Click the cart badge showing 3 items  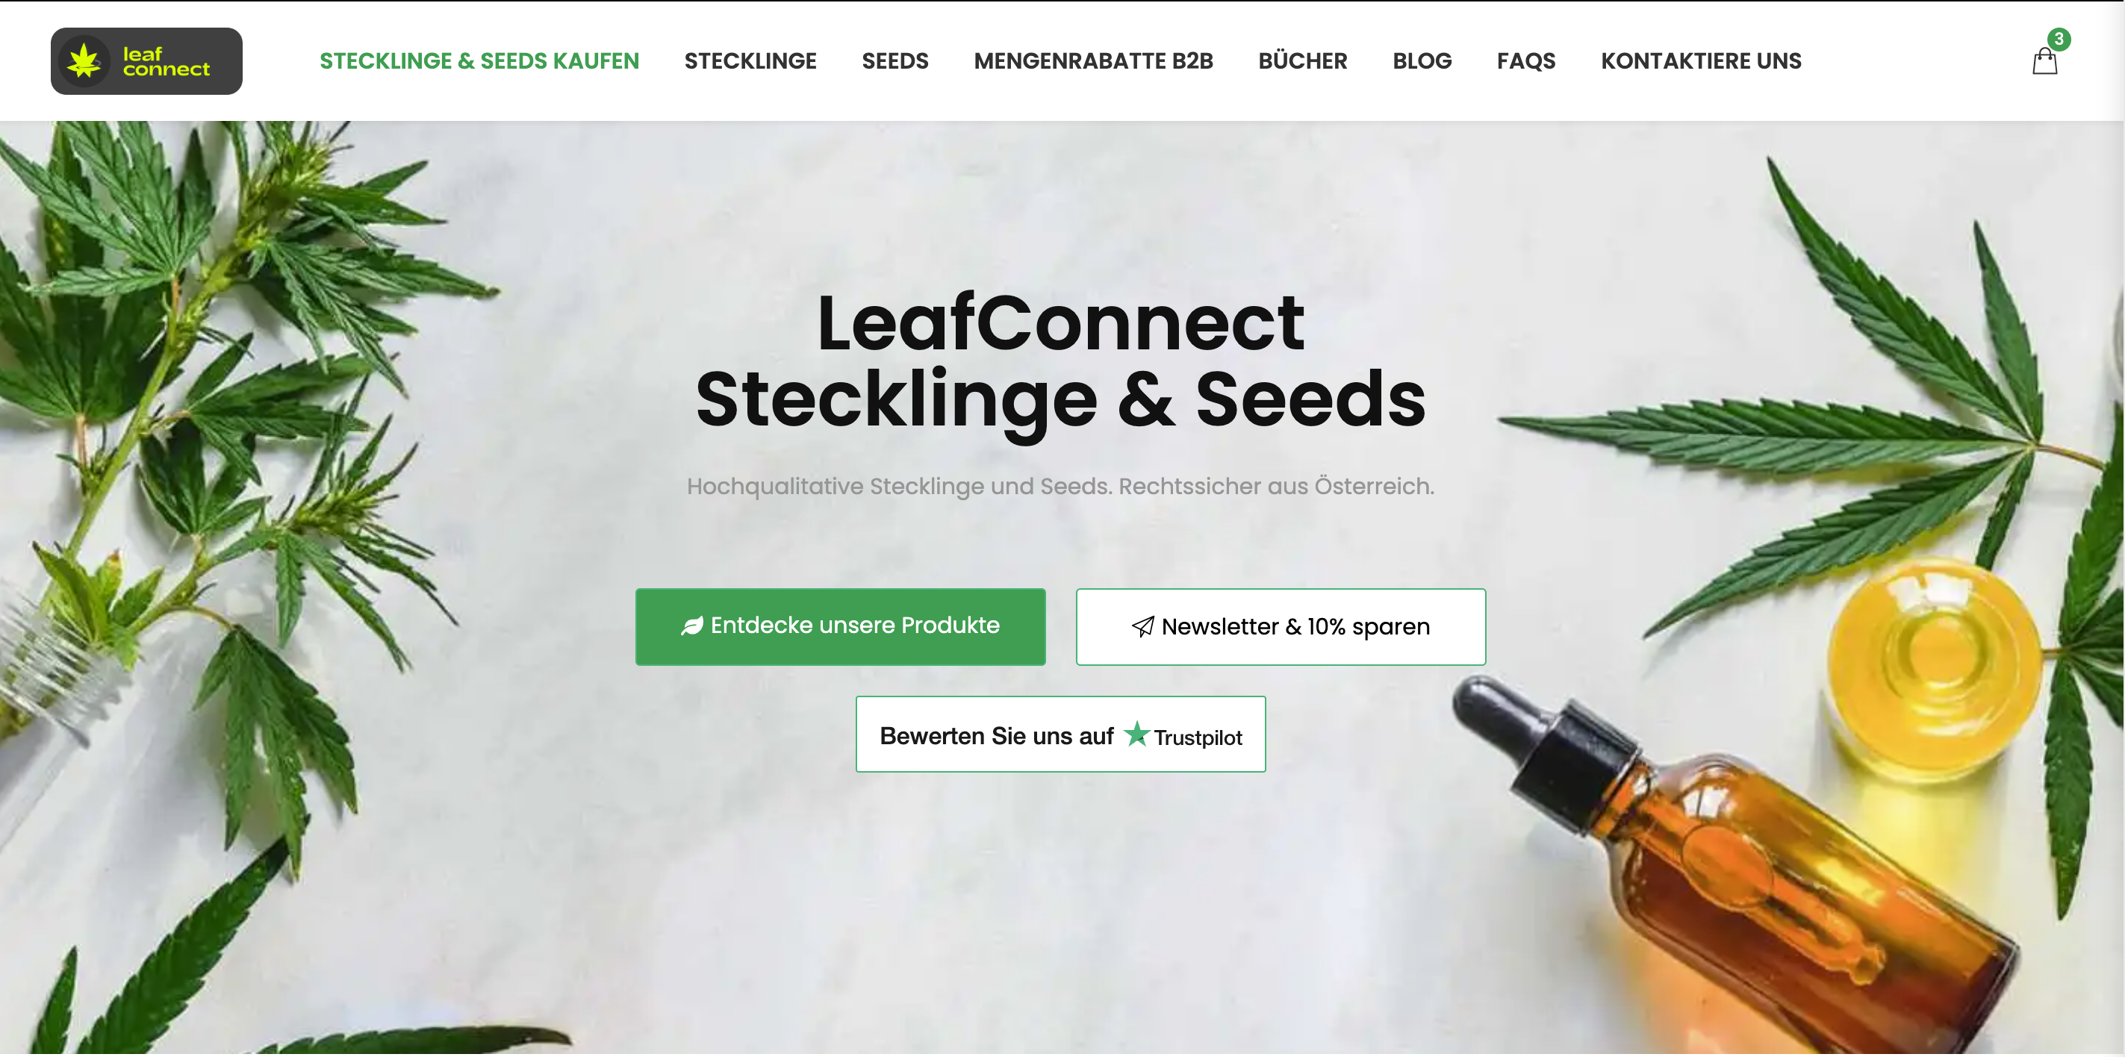click(x=2059, y=39)
